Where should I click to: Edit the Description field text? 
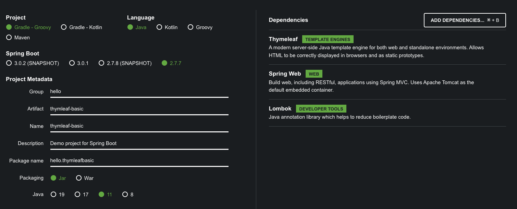(x=139, y=143)
